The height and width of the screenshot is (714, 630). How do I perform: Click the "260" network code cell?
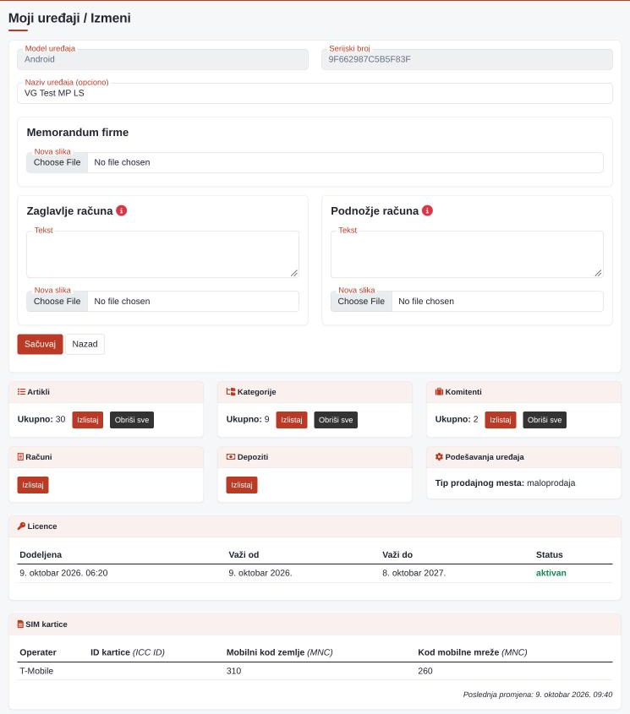point(425,671)
